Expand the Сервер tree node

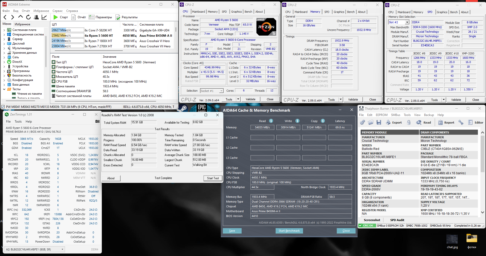coord(4,39)
